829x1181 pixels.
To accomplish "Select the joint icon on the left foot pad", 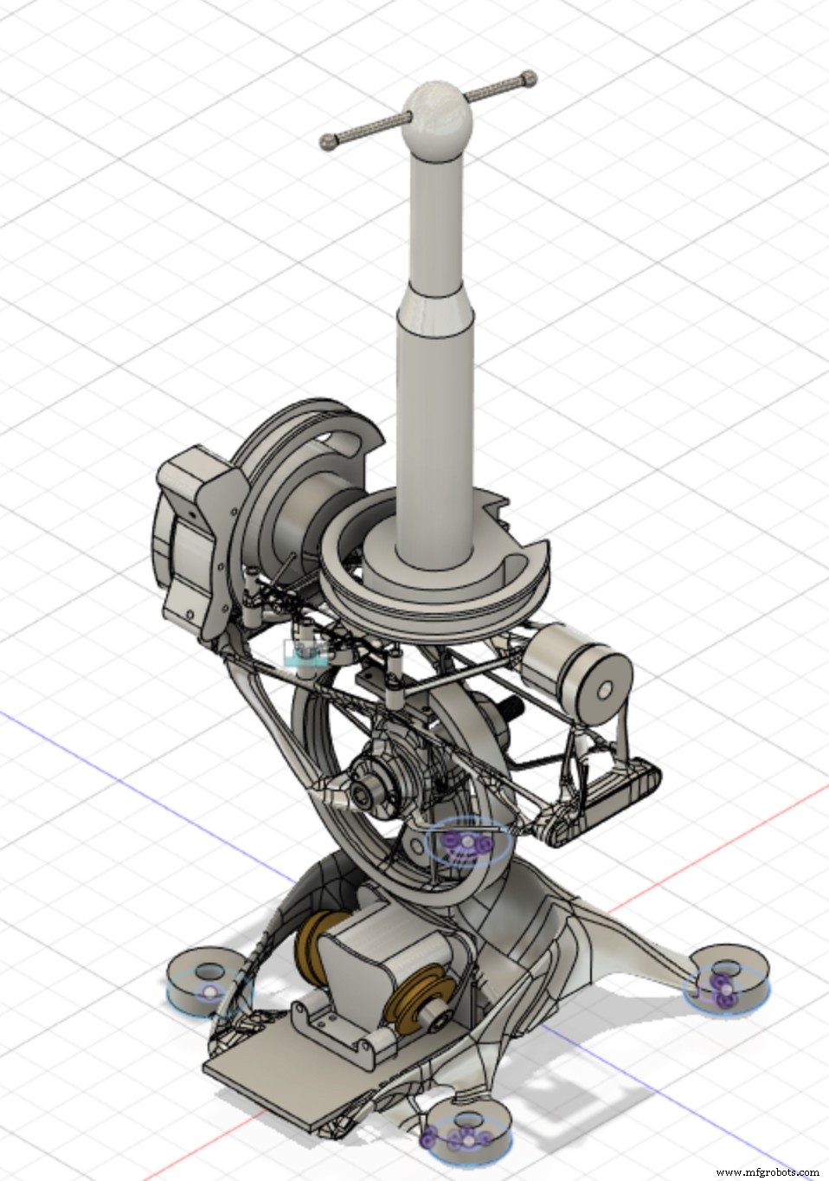I will click(x=209, y=992).
